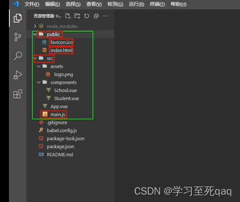Open the 转到(G) menu

(115, 4)
